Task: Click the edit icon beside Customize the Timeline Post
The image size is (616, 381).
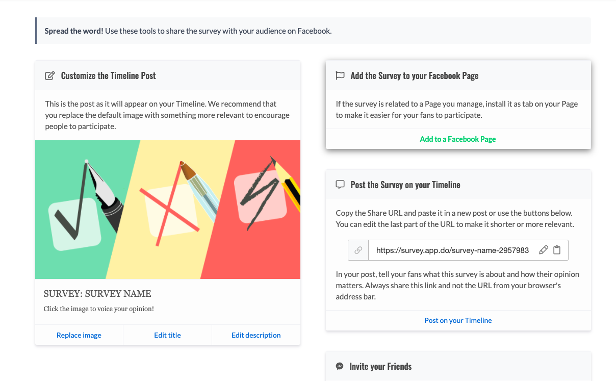Action: pos(49,76)
